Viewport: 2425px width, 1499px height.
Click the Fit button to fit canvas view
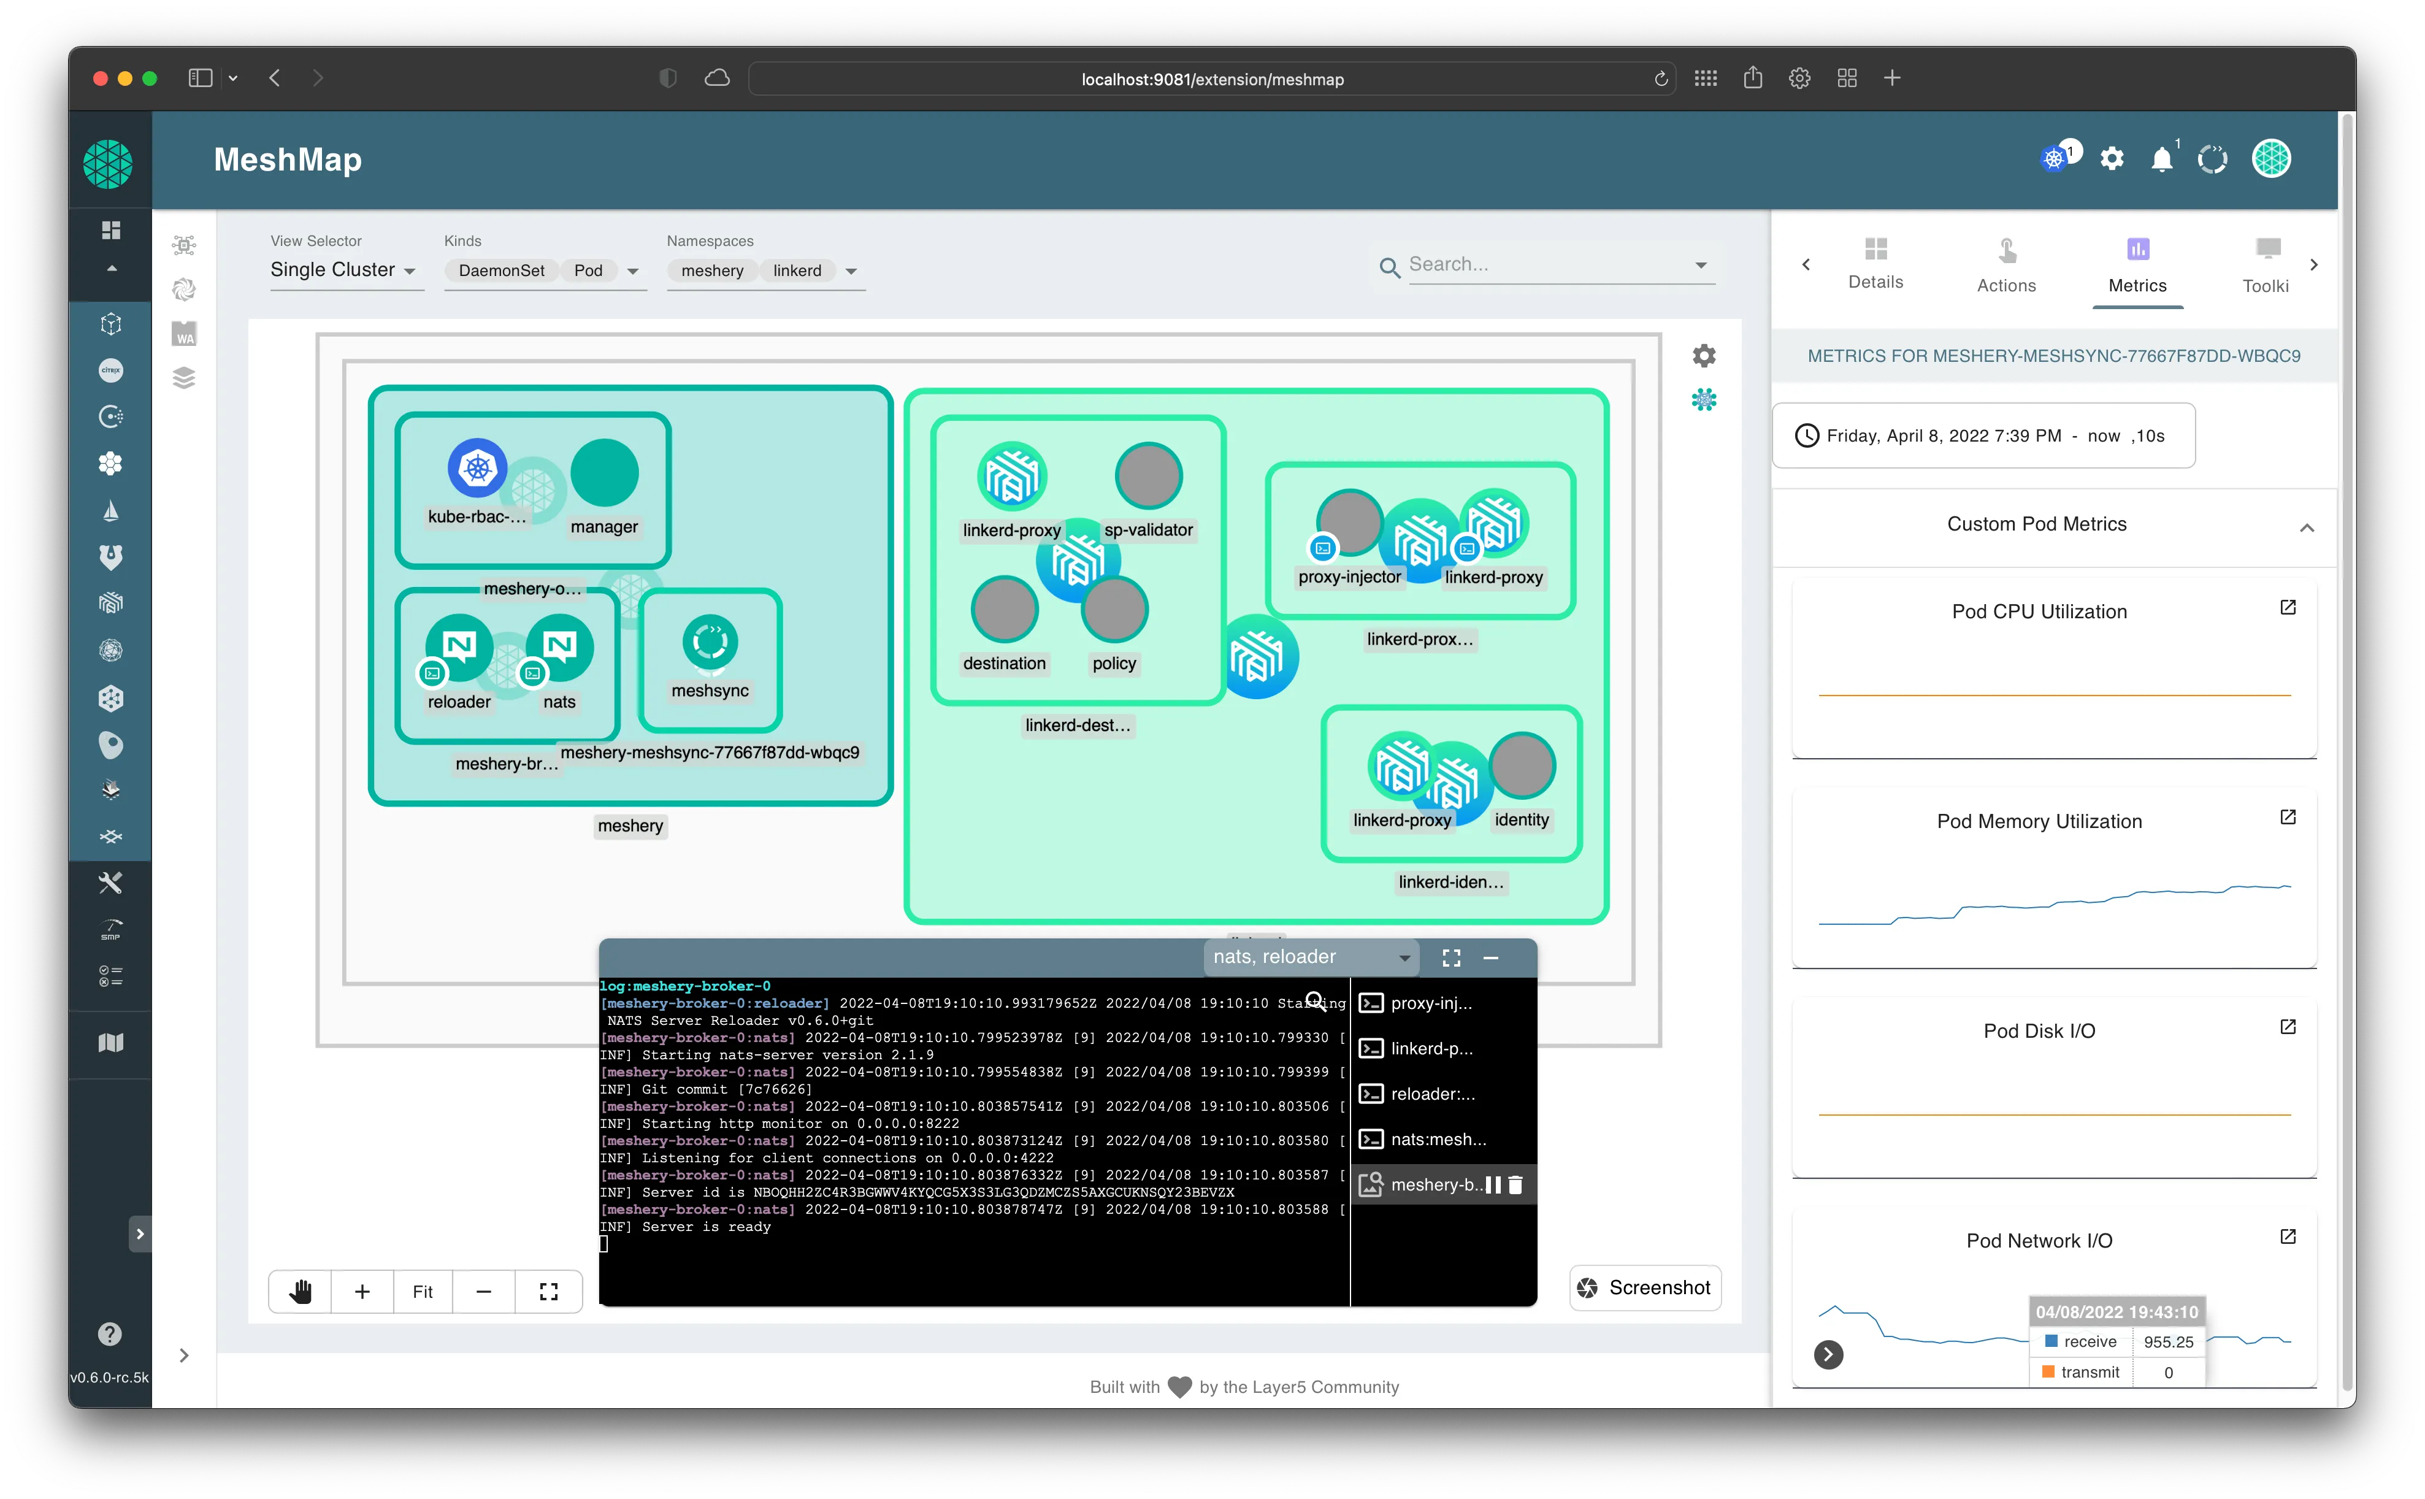point(423,1289)
